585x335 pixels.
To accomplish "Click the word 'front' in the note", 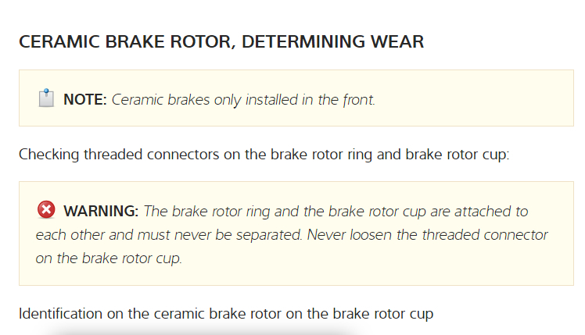I will (356, 100).
